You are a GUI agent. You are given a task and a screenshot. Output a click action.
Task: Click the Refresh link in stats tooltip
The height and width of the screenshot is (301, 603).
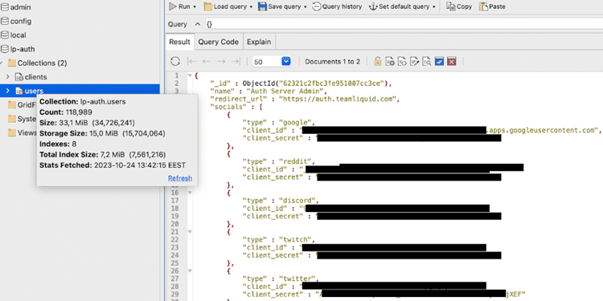180,178
